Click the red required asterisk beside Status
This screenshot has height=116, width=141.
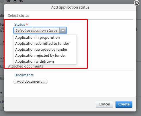click(x=27, y=24)
